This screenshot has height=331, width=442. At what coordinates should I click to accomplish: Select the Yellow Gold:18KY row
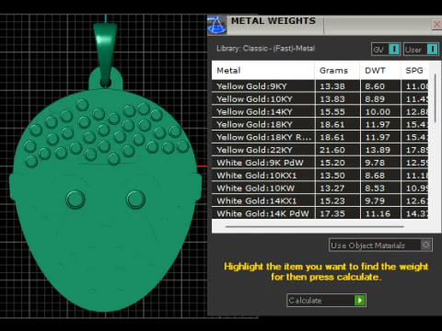(320, 124)
